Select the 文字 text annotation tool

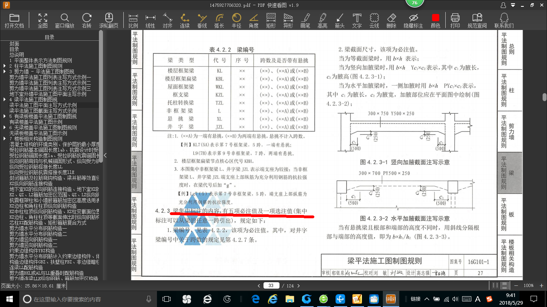point(357,20)
